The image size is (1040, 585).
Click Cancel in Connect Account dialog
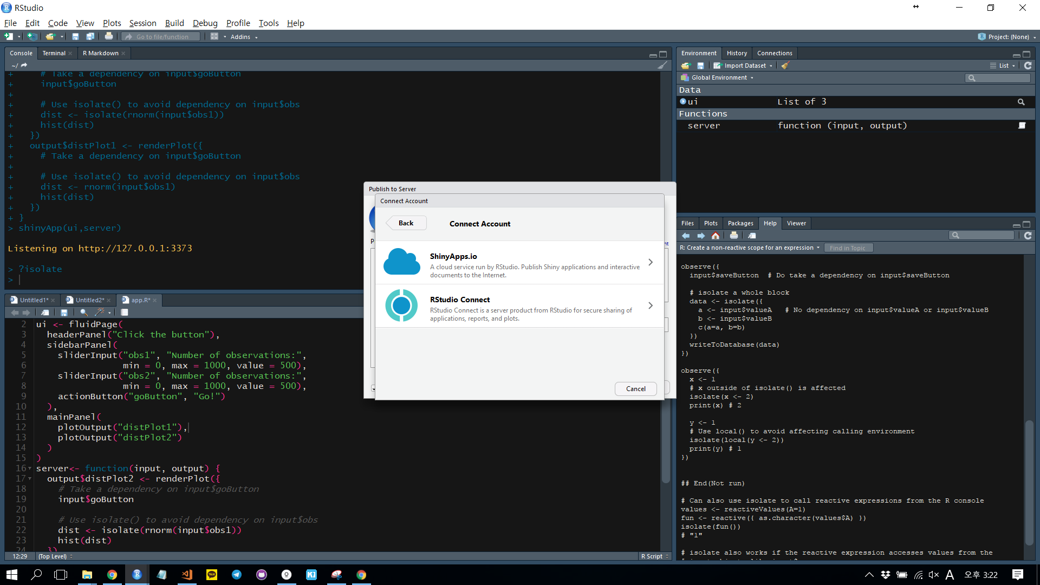point(635,389)
